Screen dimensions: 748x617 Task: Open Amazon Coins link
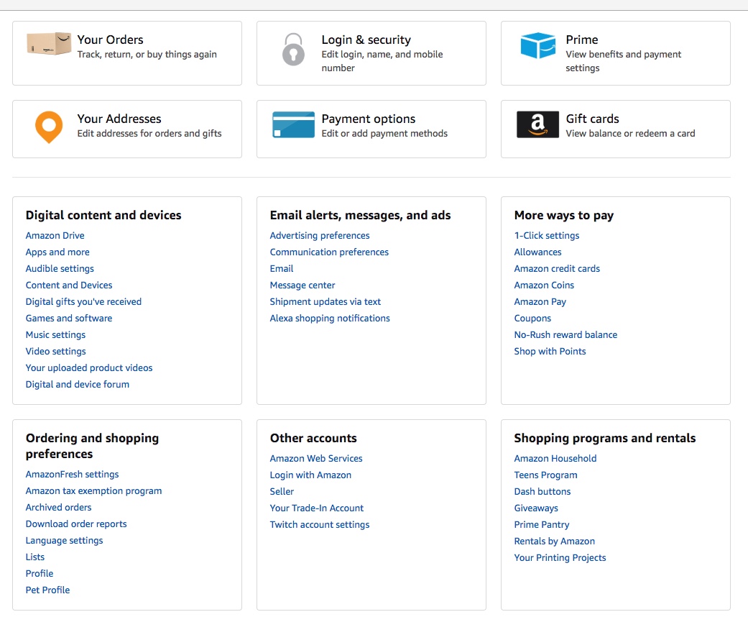544,285
